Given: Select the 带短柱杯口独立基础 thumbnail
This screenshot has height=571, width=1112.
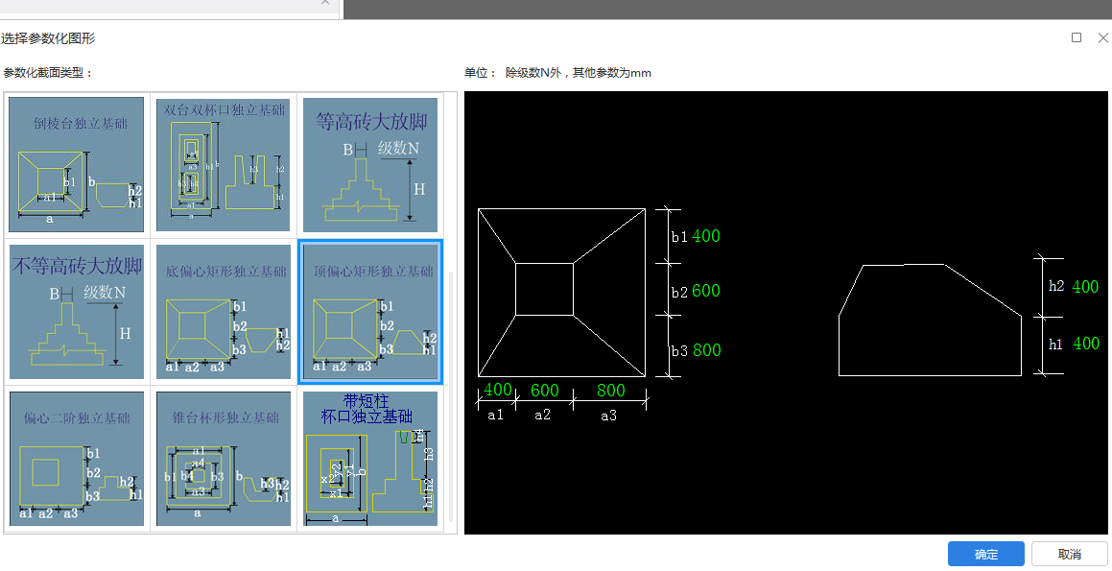Looking at the screenshot, I should [370, 459].
